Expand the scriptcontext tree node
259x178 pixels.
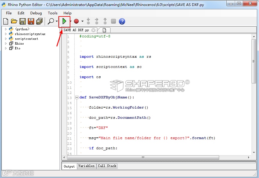coord(6,39)
